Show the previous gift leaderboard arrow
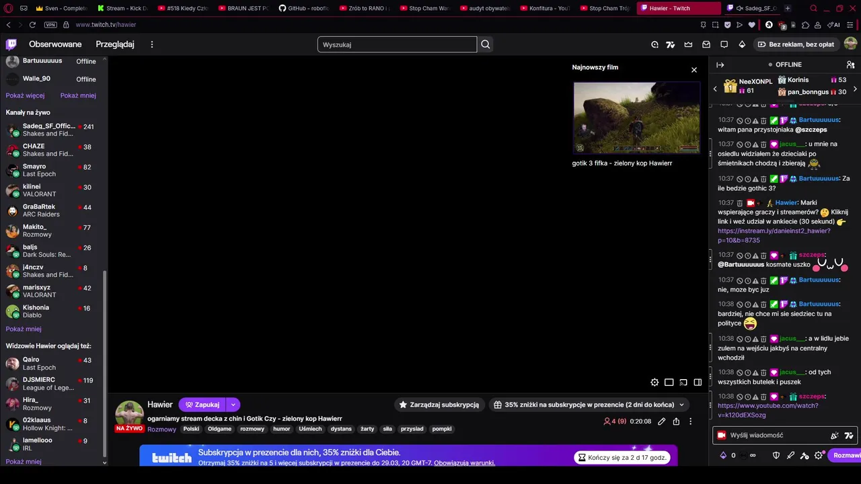This screenshot has height=484, width=861. coord(715,89)
